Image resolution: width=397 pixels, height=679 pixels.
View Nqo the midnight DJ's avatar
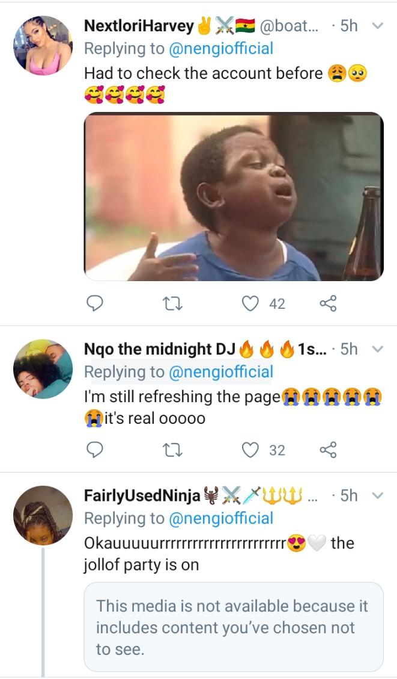[43, 368]
